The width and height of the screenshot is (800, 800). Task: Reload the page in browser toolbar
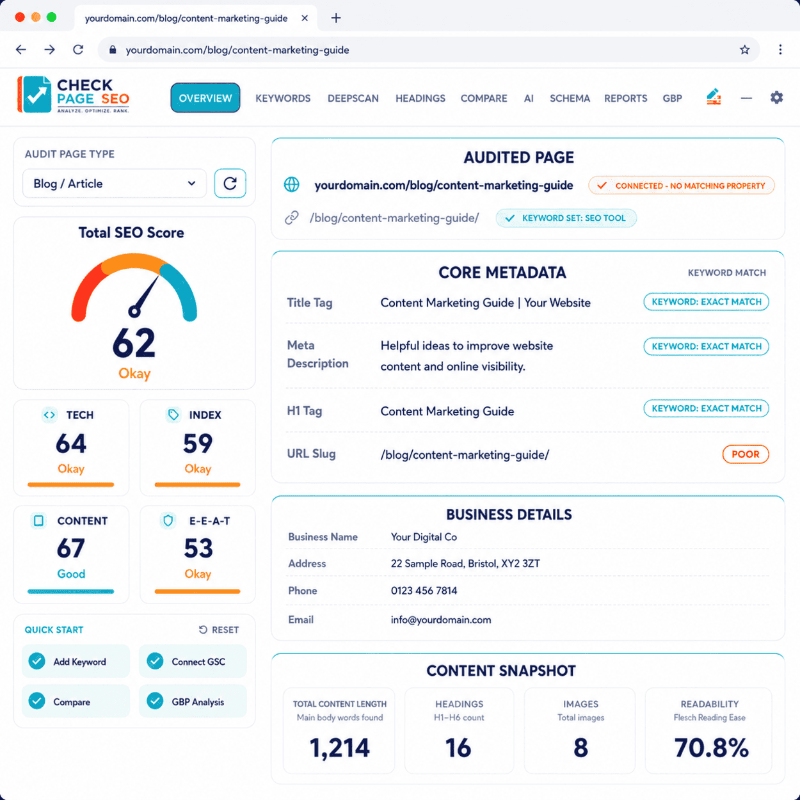(78, 49)
